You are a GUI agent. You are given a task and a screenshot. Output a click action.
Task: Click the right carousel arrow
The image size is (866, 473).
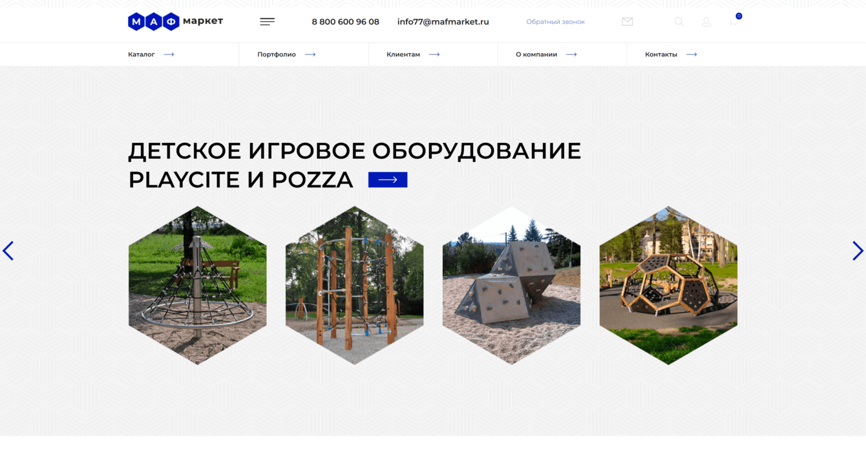[858, 251]
